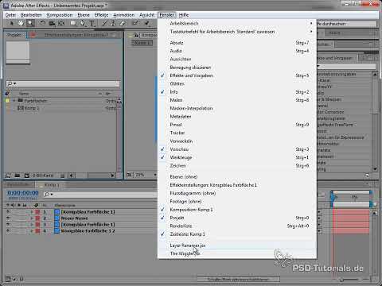Select the Hand tool in toolbar

point(21,23)
